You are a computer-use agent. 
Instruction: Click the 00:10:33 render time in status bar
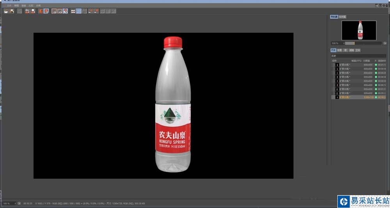28,204
